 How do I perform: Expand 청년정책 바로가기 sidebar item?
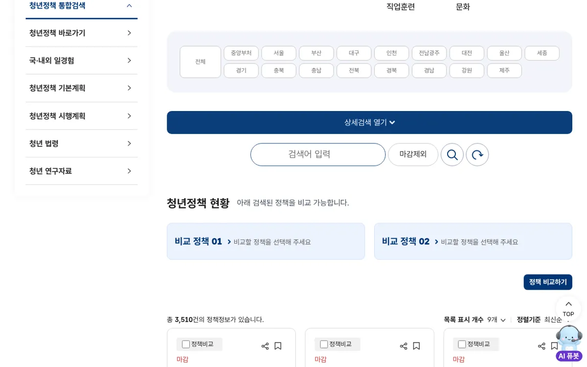pos(81,33)
